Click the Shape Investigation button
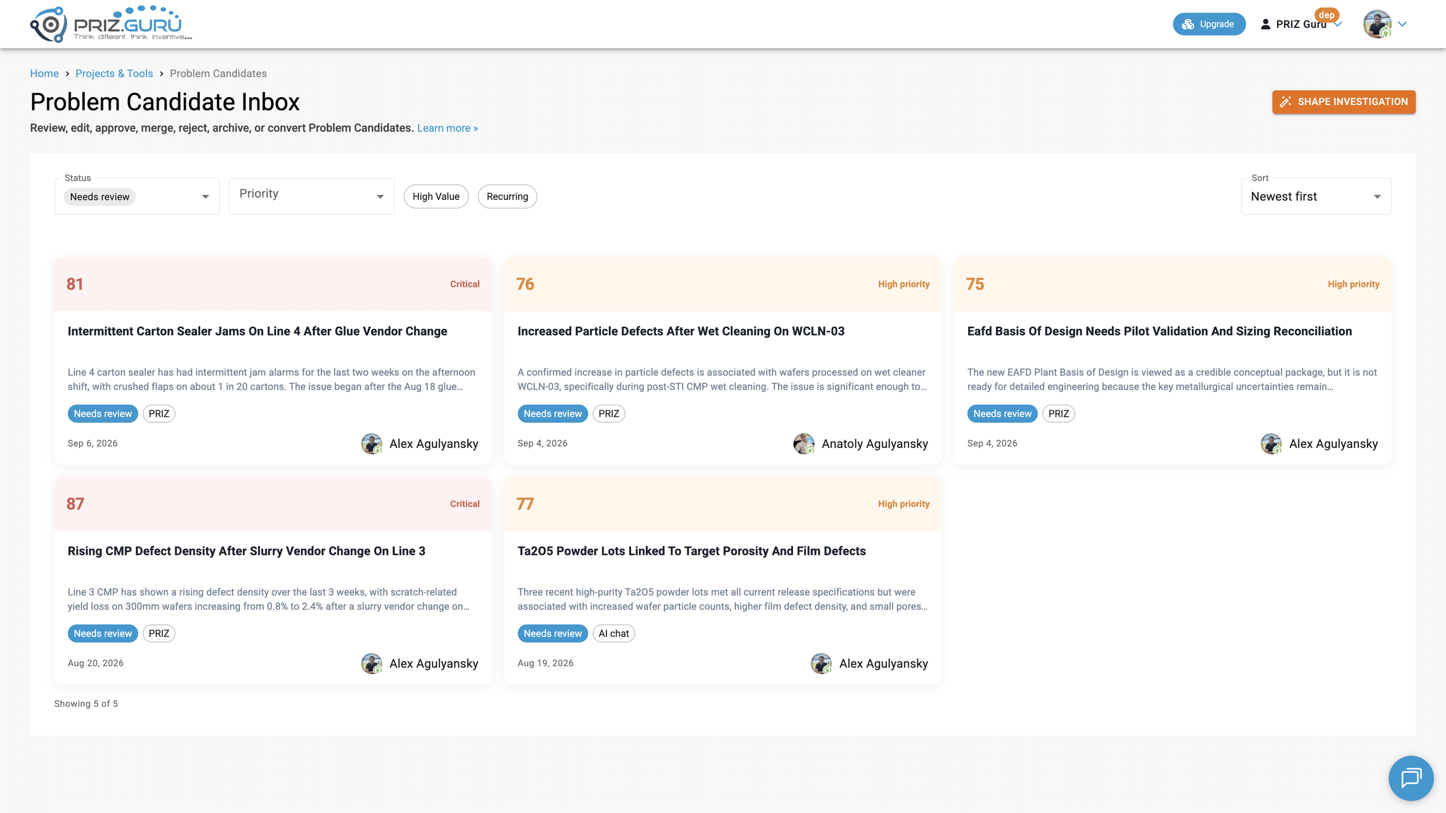The image size is (1446, 813). click(1344, 102)
